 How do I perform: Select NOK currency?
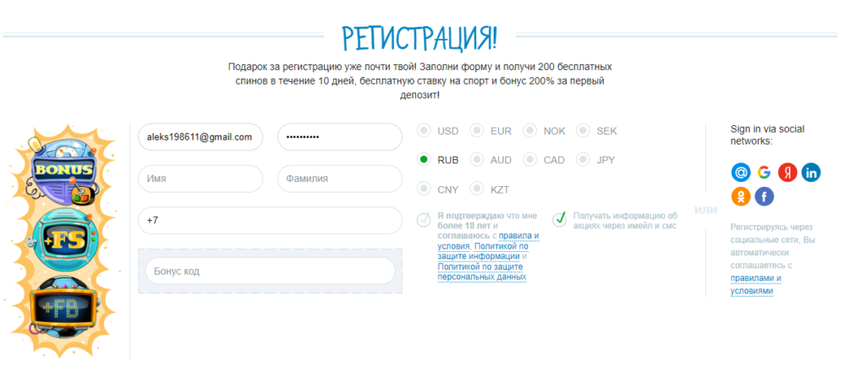[x=529, y=131]
